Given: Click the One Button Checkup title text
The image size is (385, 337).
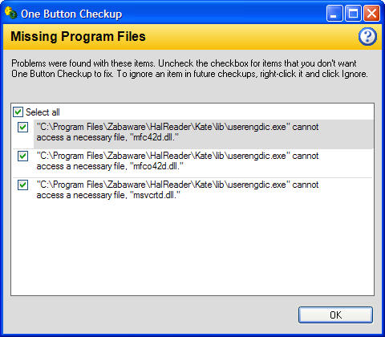Looking at the screenshot, I should click(71, 14).
